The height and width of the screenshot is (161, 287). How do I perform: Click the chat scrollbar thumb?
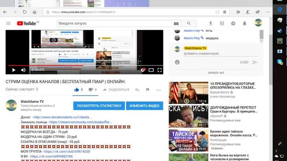[x=261, y=34]
